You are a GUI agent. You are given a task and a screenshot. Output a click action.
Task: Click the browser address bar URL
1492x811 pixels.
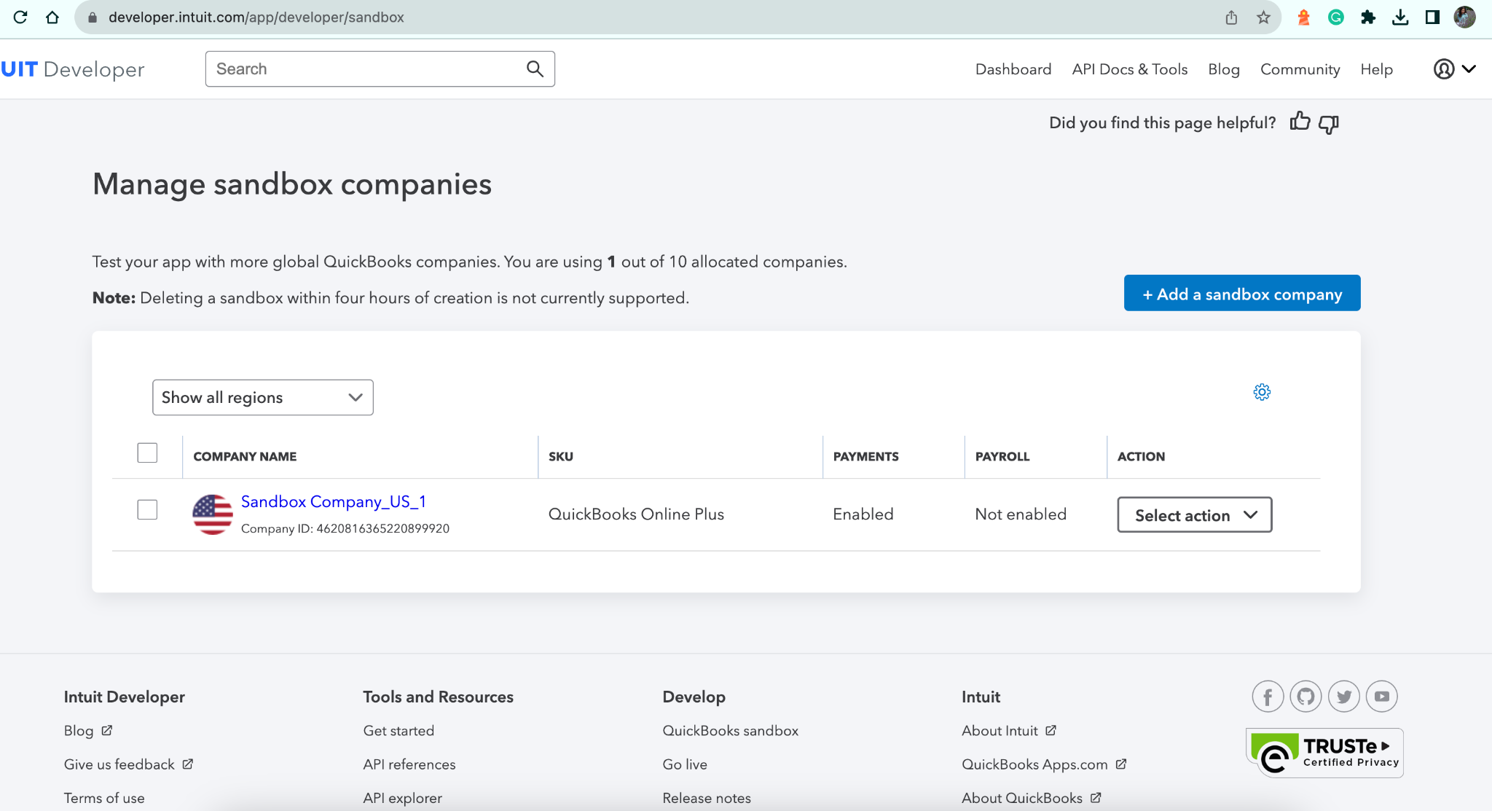coord(256,17)
